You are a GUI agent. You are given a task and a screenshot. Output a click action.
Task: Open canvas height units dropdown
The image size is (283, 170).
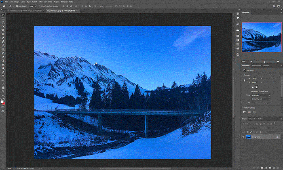[x=261, y=82]
